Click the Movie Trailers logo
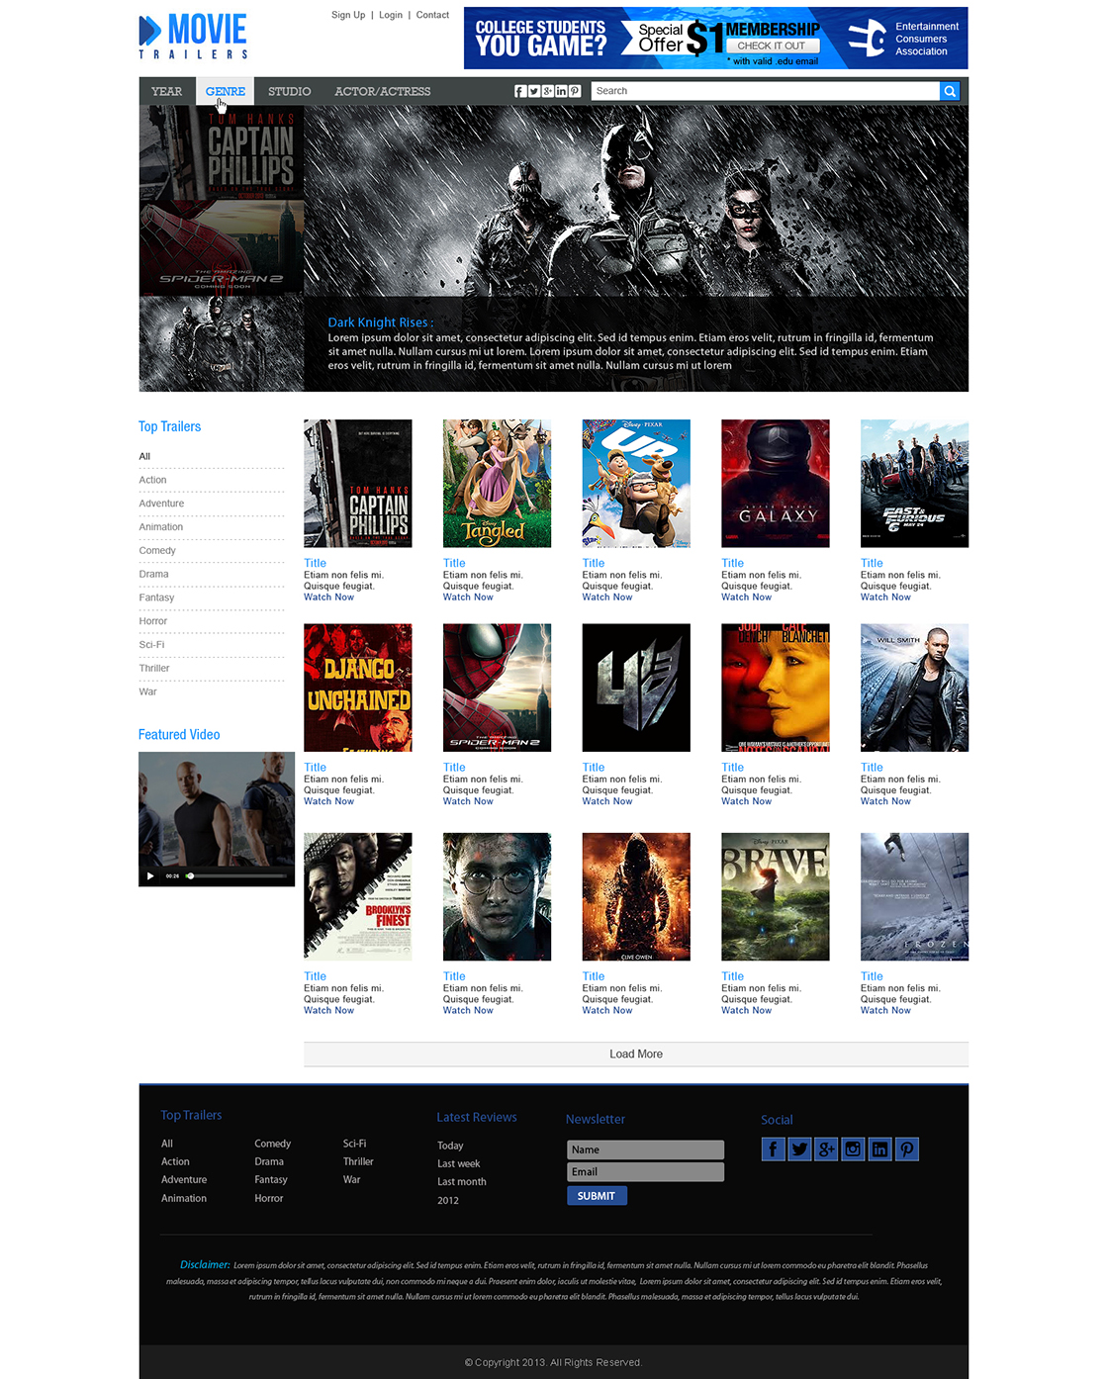1108x1379 pixels. [x=193, y=36]
